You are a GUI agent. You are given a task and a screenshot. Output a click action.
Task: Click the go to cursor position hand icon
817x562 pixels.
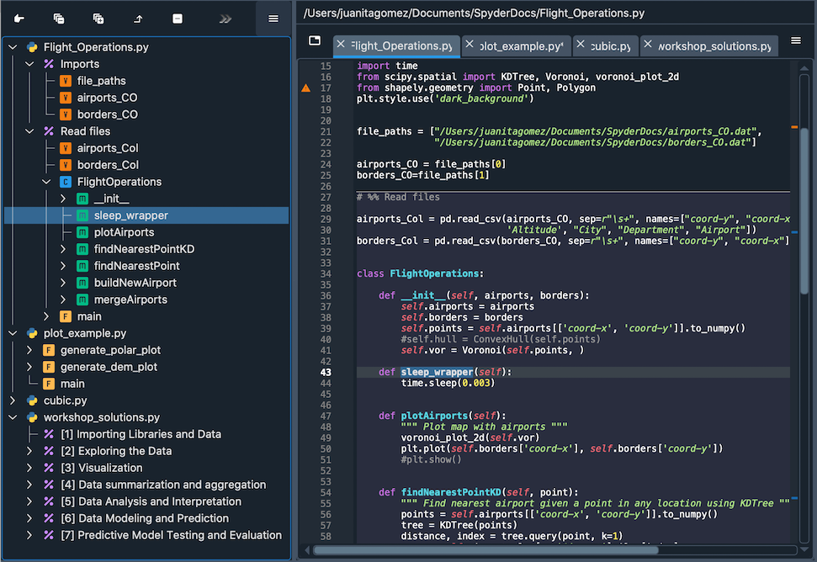point(19,18)
